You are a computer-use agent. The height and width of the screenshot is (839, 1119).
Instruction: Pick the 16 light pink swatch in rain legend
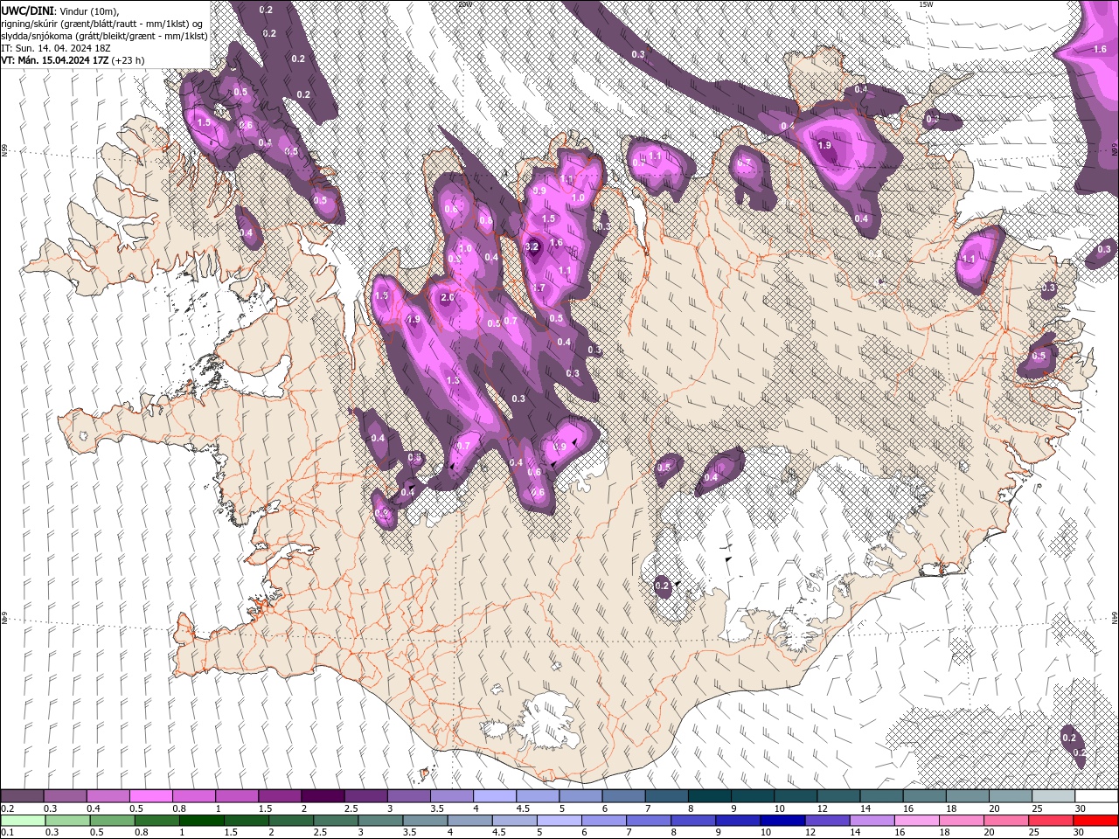click(x=918, y=820)
